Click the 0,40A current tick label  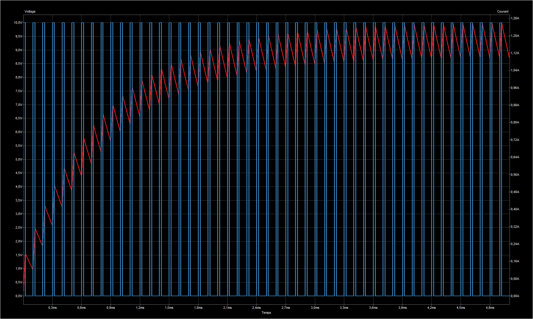pos(515,209)
